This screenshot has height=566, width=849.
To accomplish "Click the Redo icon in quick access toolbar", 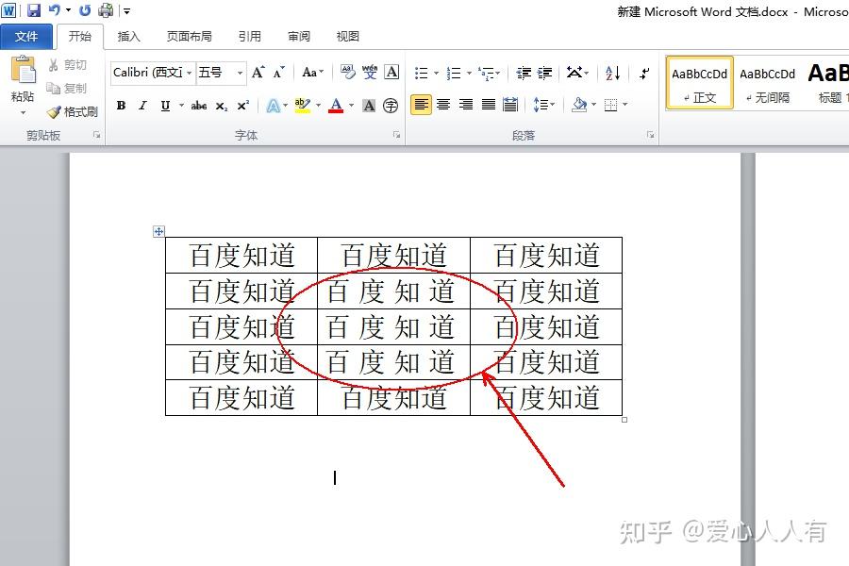I will [x=85, y=9].
